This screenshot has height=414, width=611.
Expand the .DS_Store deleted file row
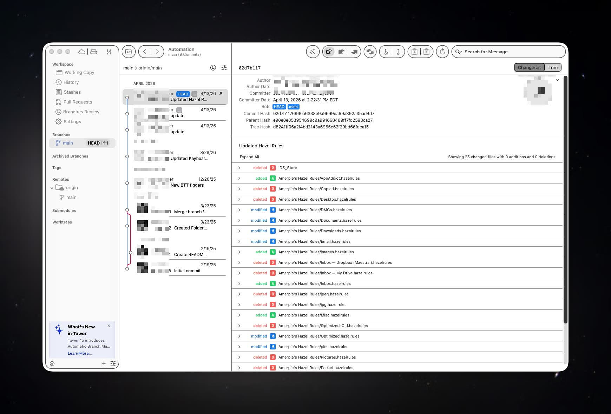(239, 168)
